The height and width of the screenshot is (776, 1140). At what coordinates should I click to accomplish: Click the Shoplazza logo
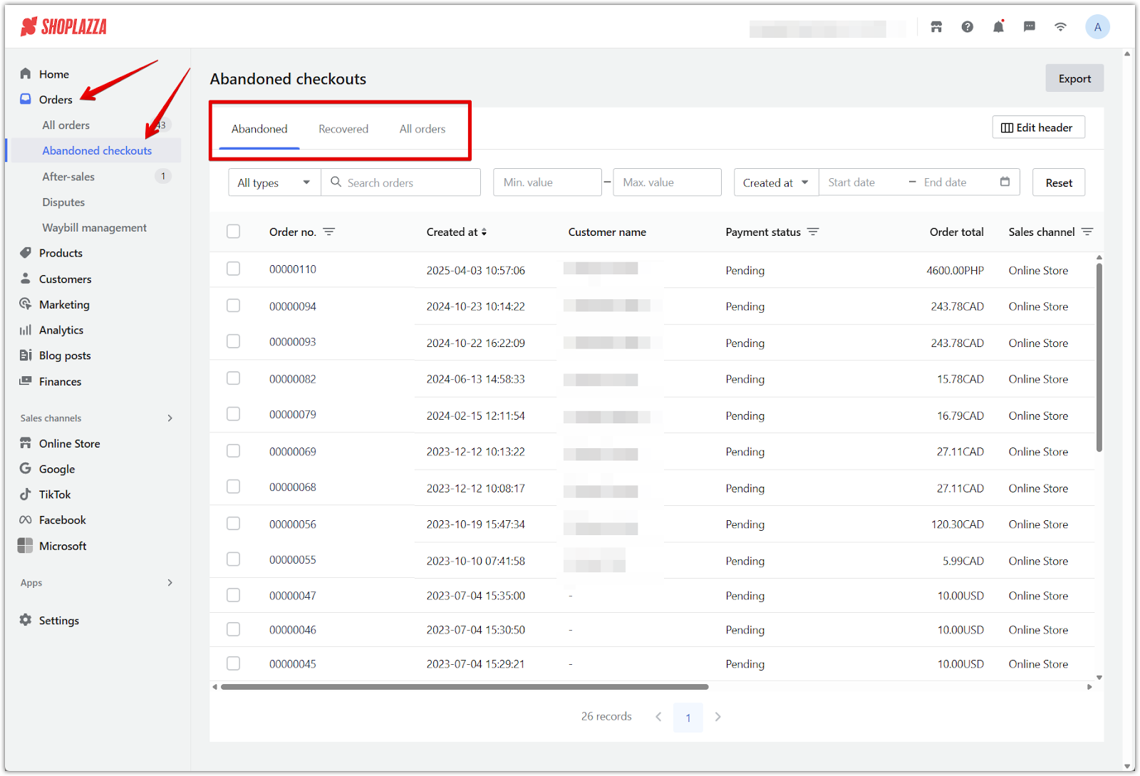tap(63, 27)
